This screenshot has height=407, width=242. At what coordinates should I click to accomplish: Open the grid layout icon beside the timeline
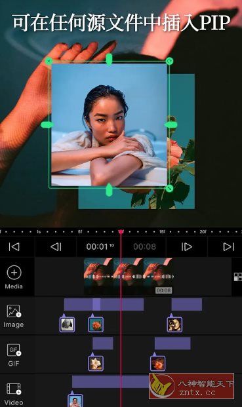(238, 277)
